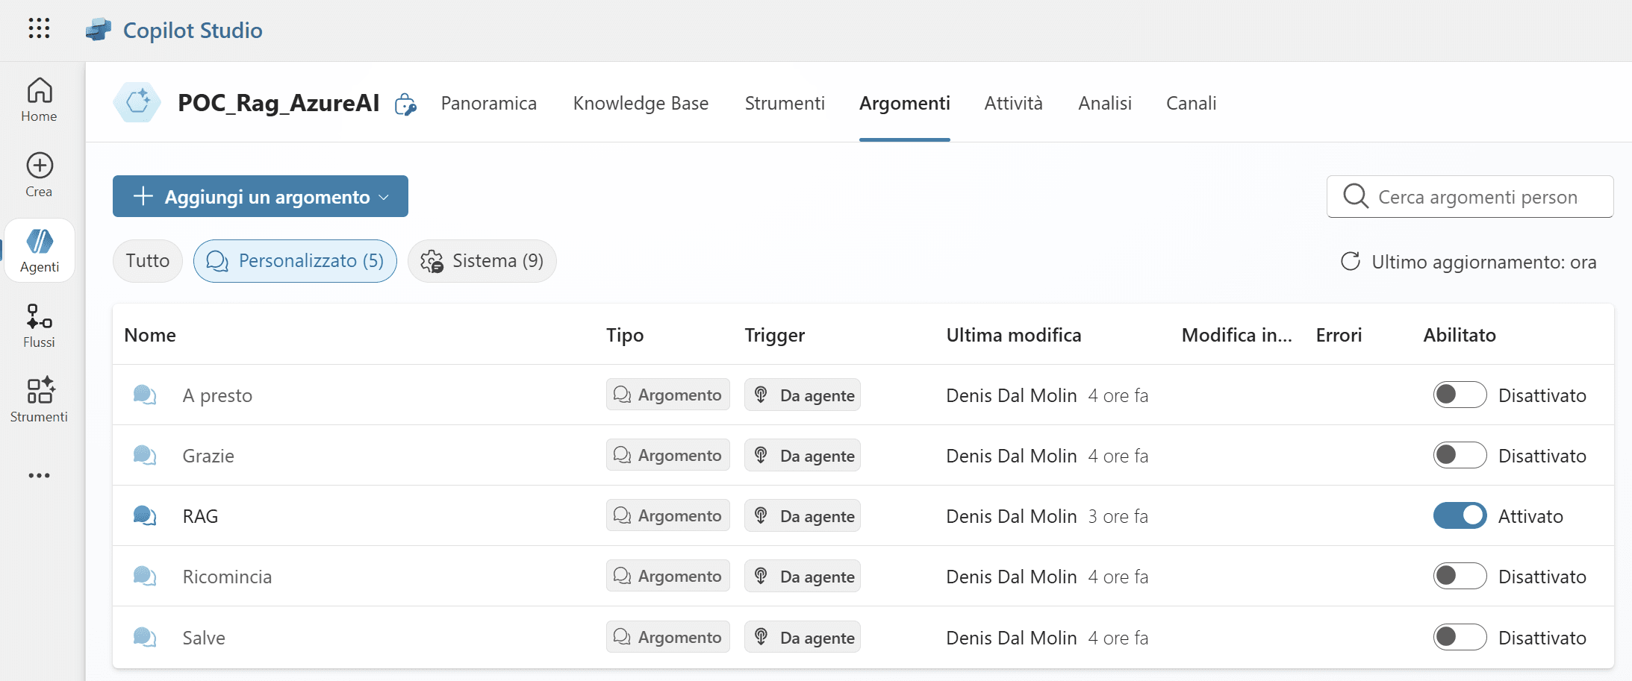Click the Errori column header
This screenshot has width=1632, height=681.
click(x=1339, y=335)
